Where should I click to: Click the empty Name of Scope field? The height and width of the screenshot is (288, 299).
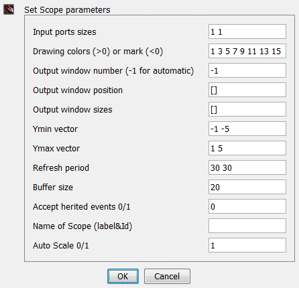point(247,226)
